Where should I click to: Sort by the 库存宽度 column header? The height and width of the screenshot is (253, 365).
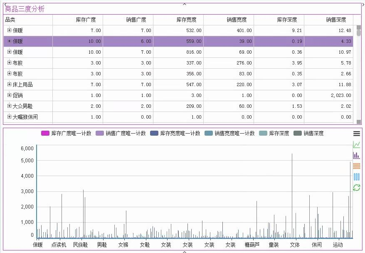(x=178, y=20)
